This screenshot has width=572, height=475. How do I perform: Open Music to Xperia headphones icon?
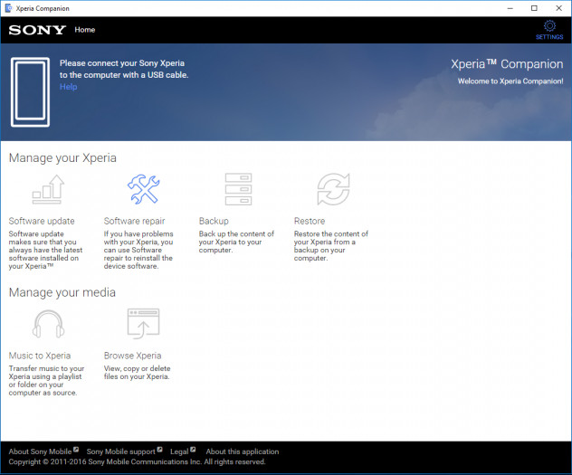coord(48,324)
